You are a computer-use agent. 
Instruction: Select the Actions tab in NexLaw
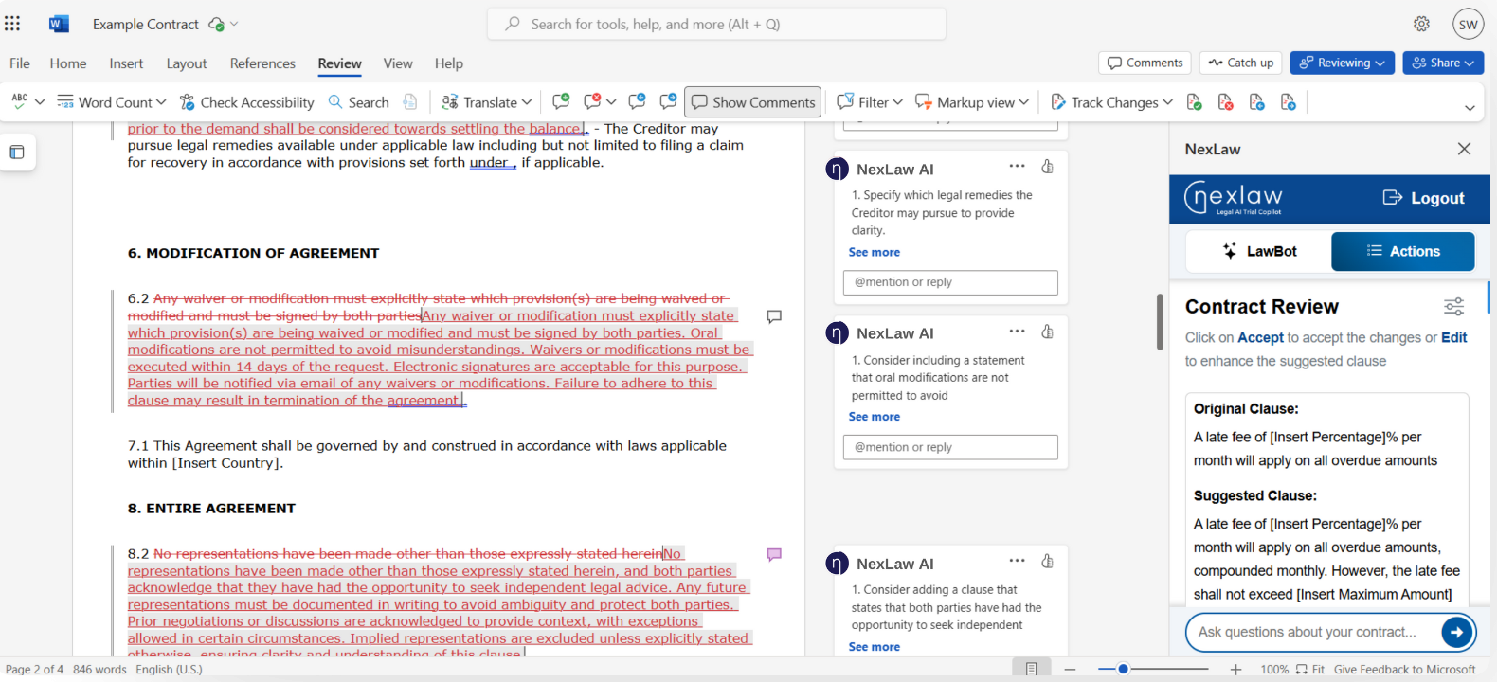pos(1403,251)
